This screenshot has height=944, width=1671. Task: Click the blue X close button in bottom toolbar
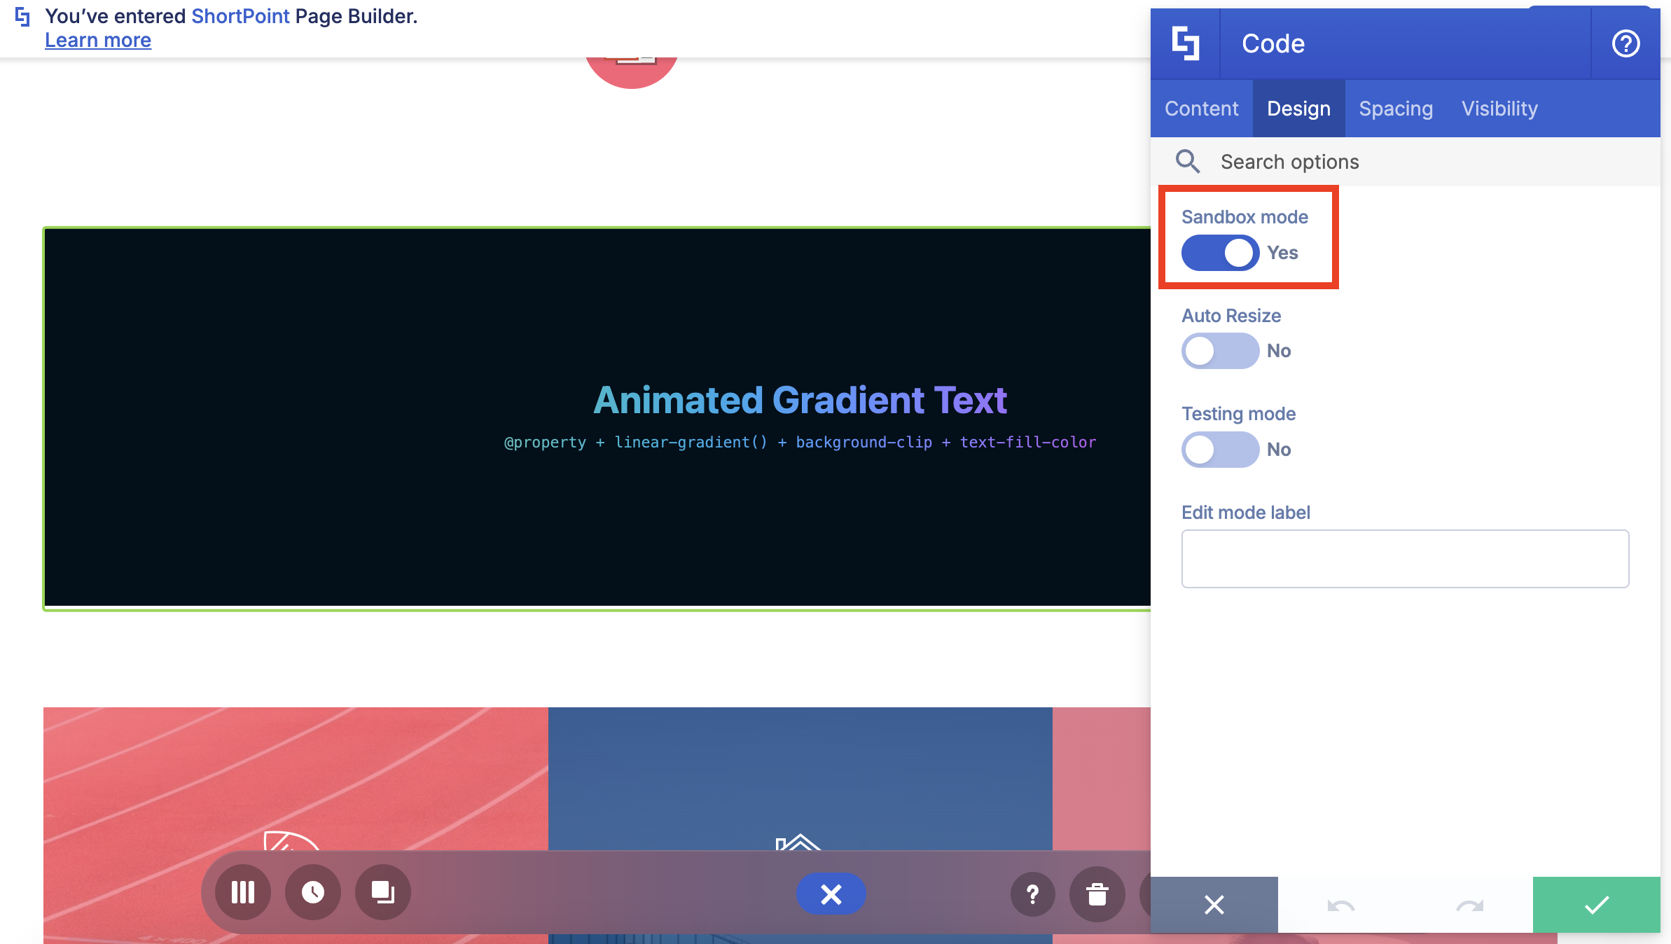(x=831, y=894)
